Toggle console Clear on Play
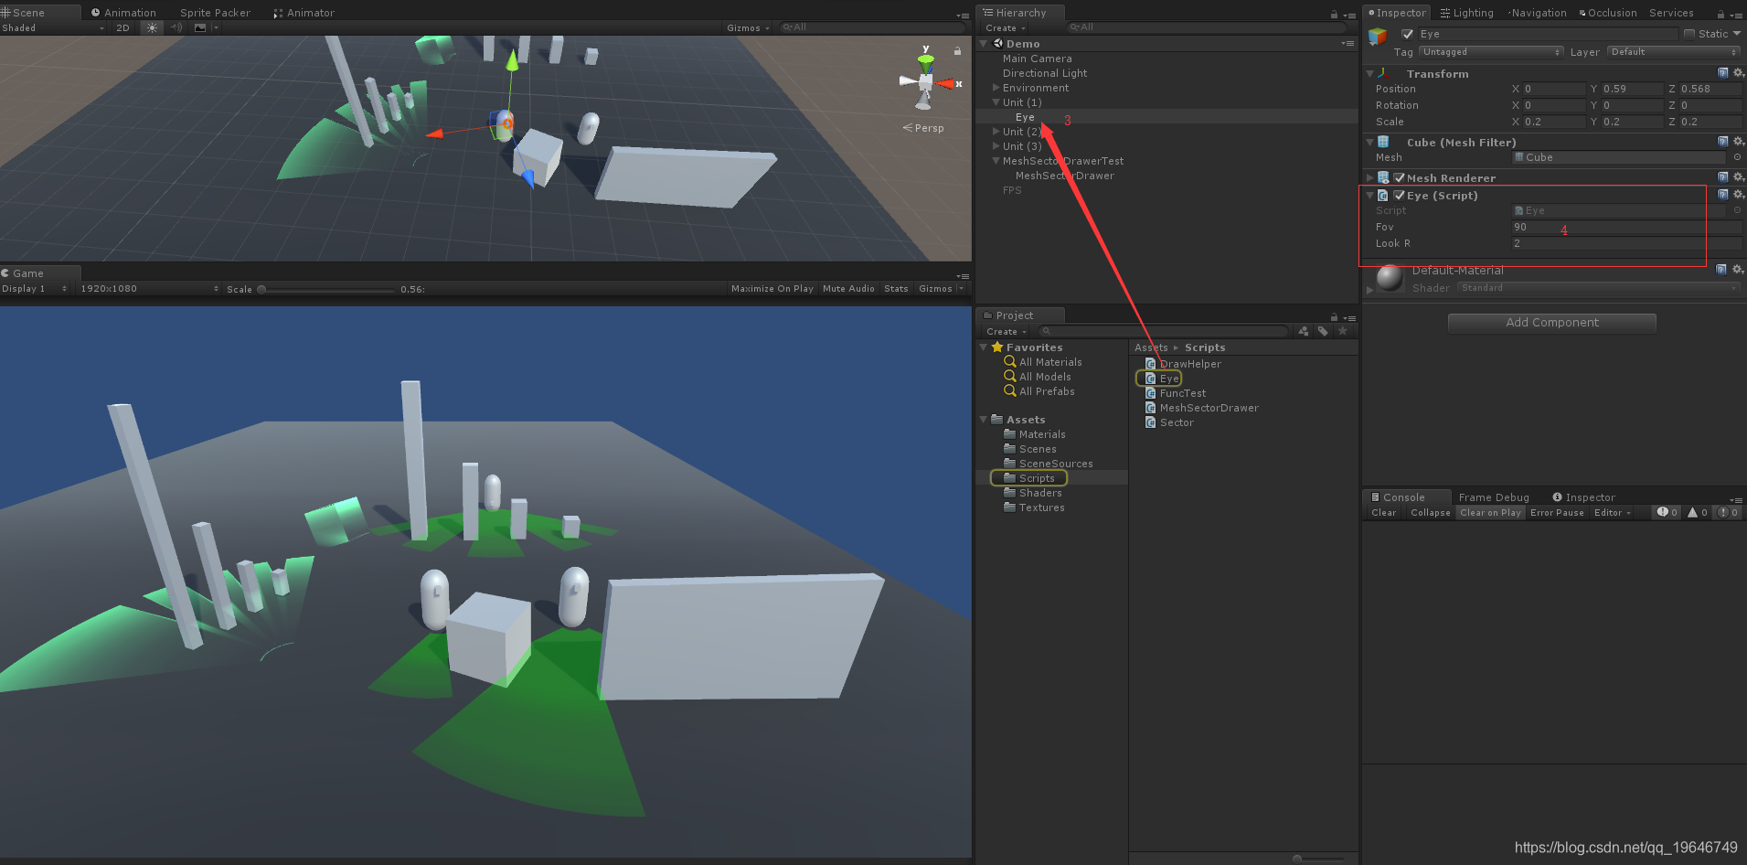 coord(1490,512)
